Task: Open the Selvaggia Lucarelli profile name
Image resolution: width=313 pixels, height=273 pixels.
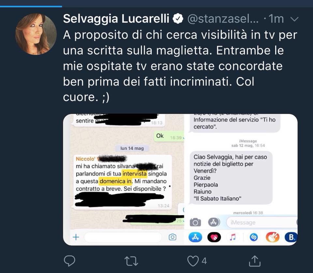Action: [x=116, y=19]
